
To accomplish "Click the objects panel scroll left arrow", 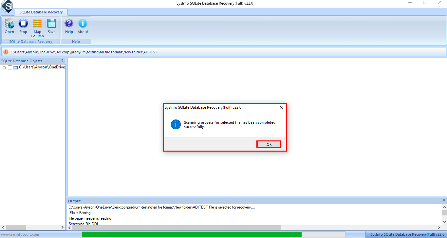I will click(3, 228).
